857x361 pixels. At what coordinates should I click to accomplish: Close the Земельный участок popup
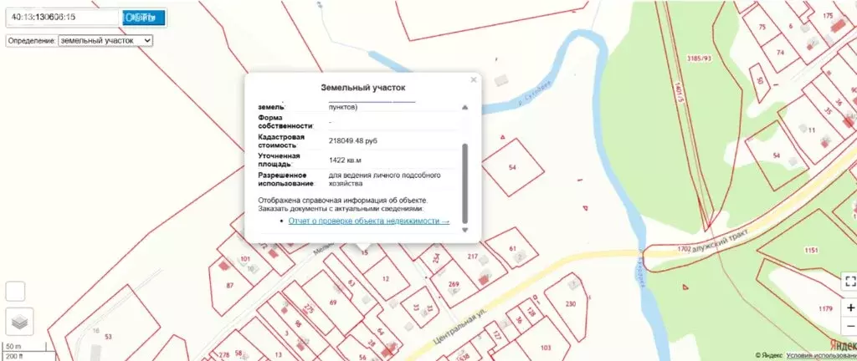click(474, 80)
